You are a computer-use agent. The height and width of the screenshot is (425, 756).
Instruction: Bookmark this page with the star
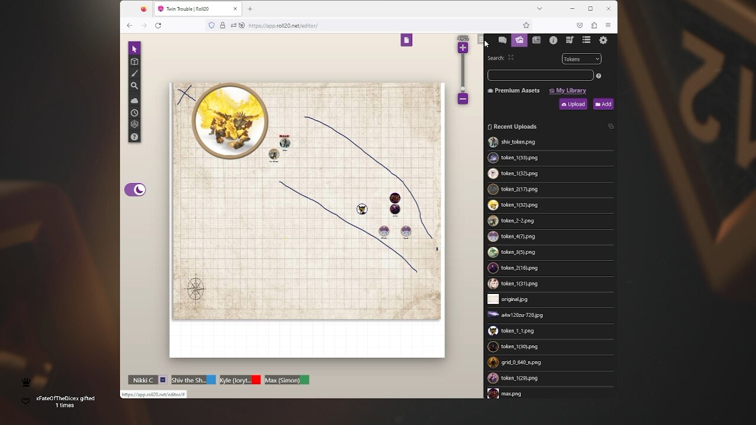coord(526,25)
